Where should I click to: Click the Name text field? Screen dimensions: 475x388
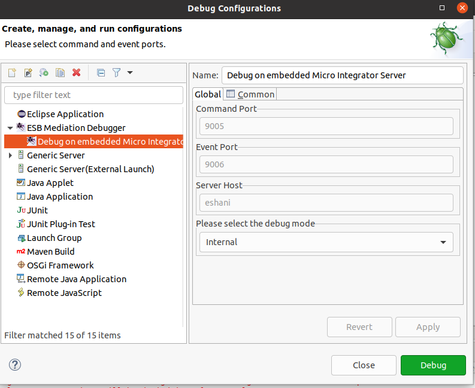342,75
